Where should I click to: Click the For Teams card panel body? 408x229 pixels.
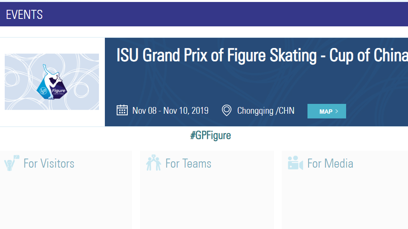tap(207, 190)
